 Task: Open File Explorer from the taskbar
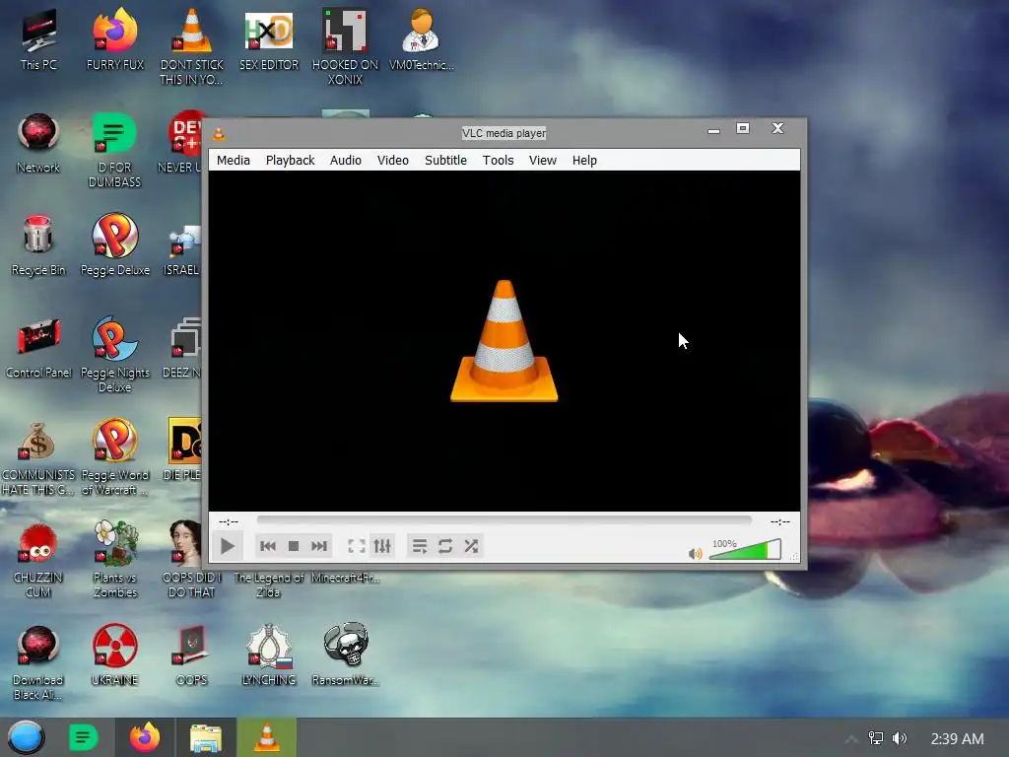[205, 737]
